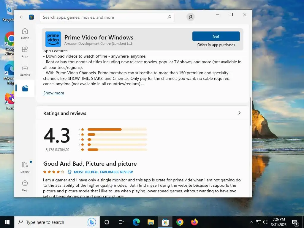Click the 4.3 overall rating number
Screen dimensions: 304x228
(57, 136)
